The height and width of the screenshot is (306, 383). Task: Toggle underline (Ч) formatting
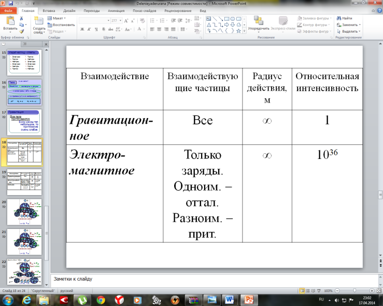pos(96,29)
